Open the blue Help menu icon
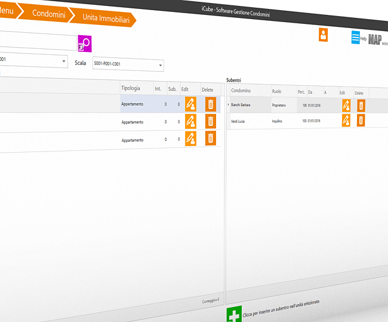Screen dimensions: 388x322 coord(356,38)
